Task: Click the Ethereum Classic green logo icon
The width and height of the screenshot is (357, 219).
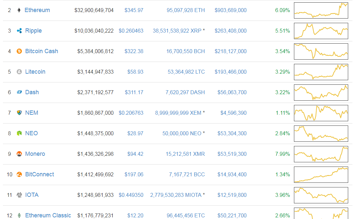Action: point(19,215)
